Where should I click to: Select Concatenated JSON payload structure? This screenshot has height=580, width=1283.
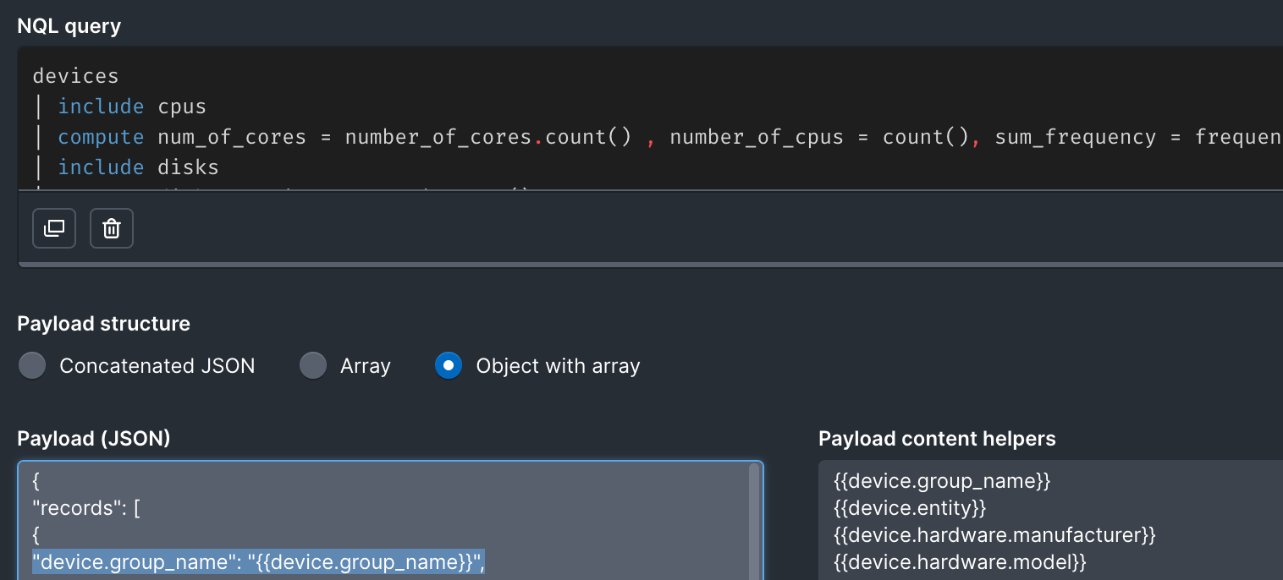pyautogui.click(x=32, y=366)
